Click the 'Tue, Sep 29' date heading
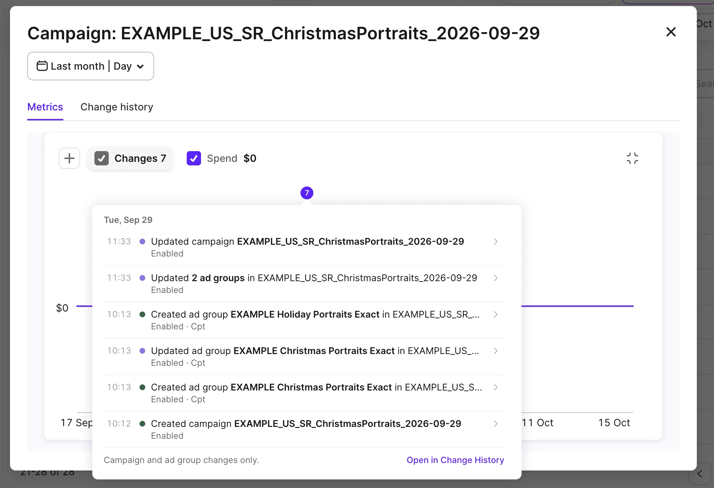The image size is (714, 488). point(128,220)
